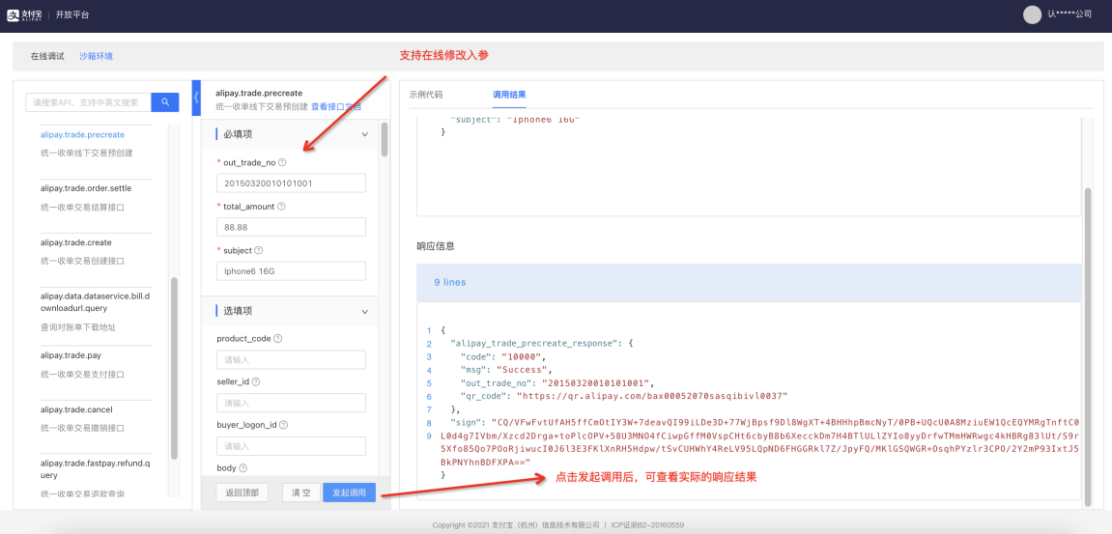Click the alipay_trade_precreate_response key line
Image resolution: width=1112 pixels, height=534 pixels.
click(541, 343)
